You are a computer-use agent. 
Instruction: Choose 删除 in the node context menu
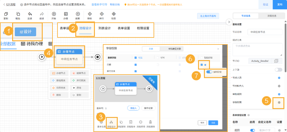click(58, 95)
